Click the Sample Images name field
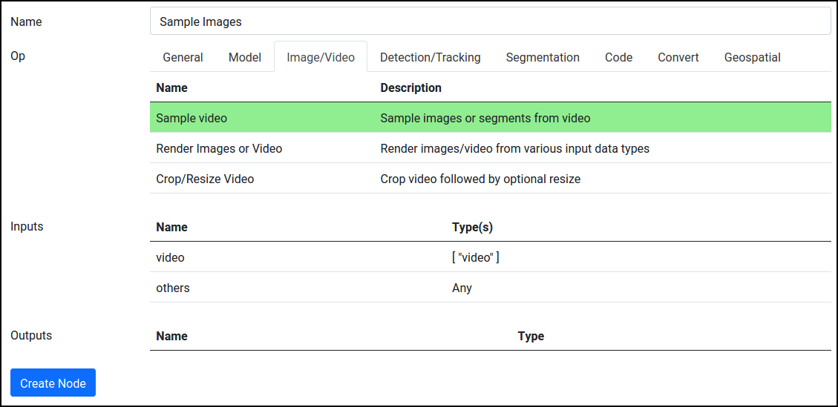The image size is (838, 407). [491, 21]
